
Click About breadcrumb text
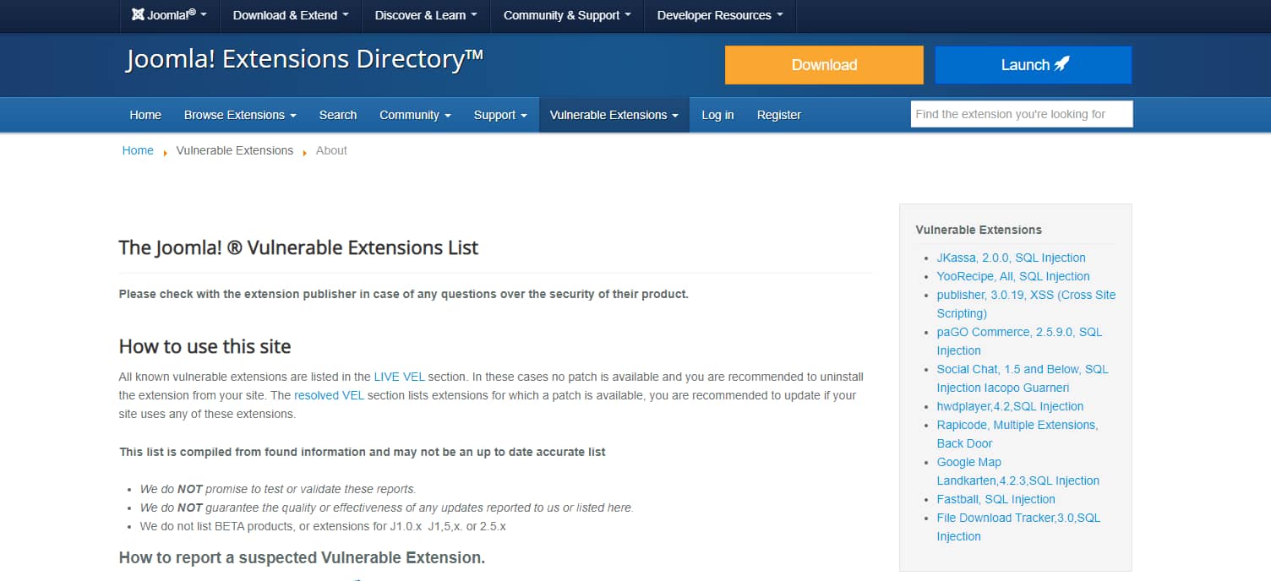[x=331, y=150]
